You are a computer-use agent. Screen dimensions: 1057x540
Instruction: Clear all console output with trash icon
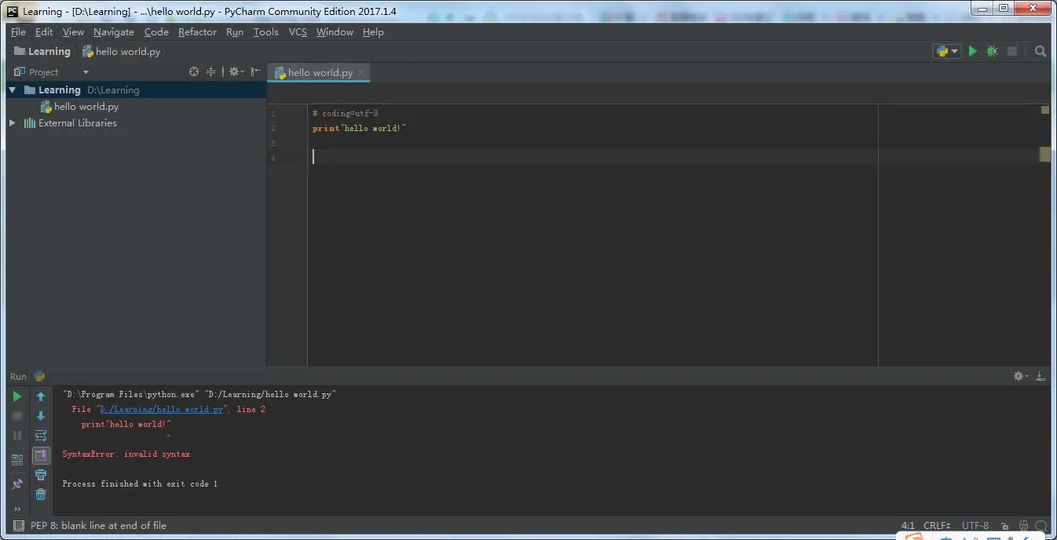pos(41,494)
